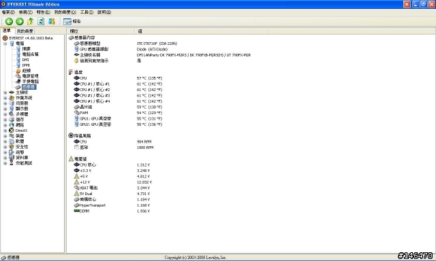The width and height of the screenshot is (436, 261).
Task: Click the 1800 RPM chassis fan value
Action: 145,147
